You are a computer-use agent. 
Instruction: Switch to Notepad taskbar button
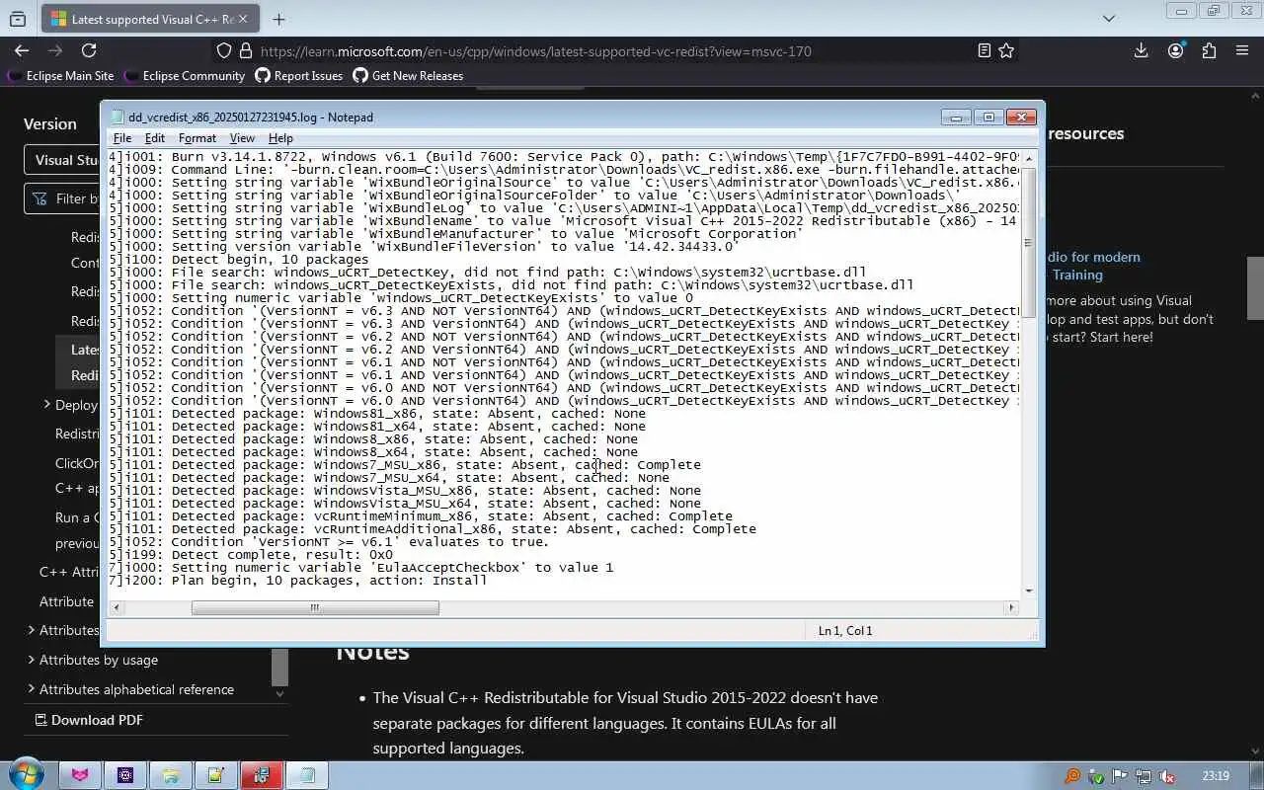(307, 775)
